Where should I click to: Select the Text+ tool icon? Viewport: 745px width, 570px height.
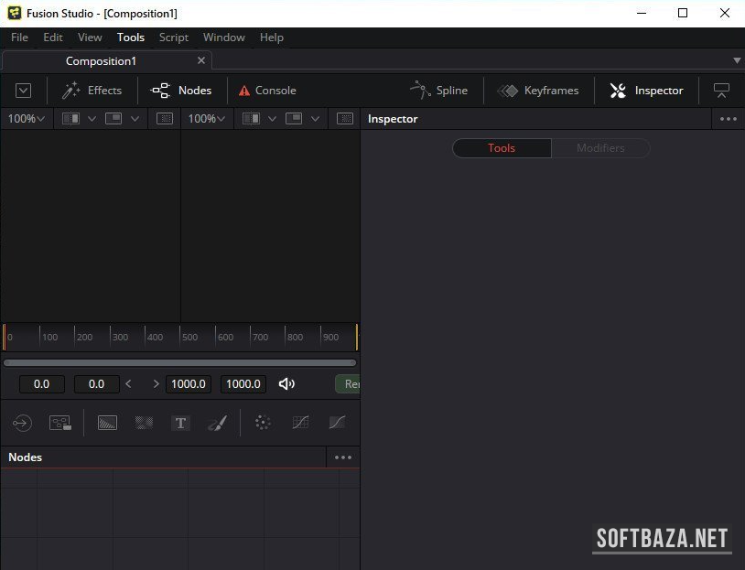point(180,423)
